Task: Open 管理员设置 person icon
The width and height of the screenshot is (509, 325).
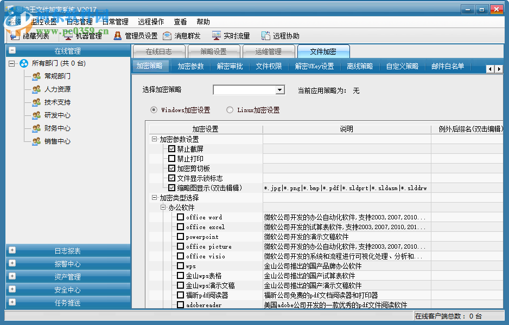Action: click(118, 36)
